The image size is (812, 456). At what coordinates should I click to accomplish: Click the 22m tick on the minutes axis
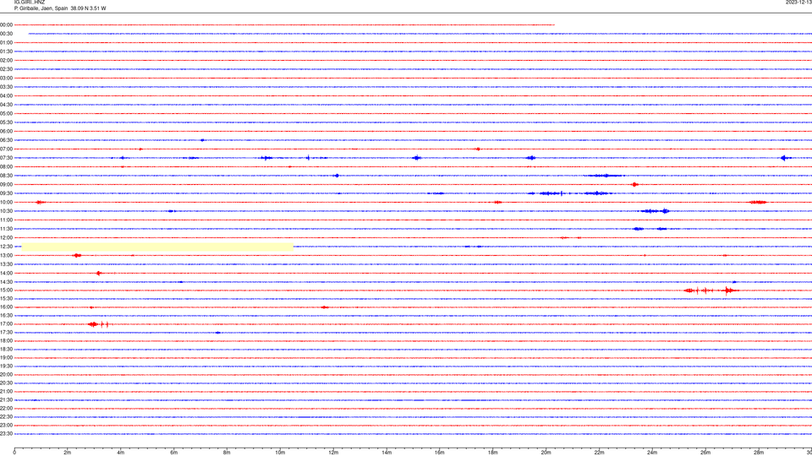click(x=599, y=453)
